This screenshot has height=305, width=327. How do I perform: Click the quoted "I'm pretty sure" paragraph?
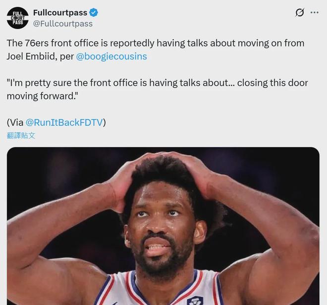[157, 89]
